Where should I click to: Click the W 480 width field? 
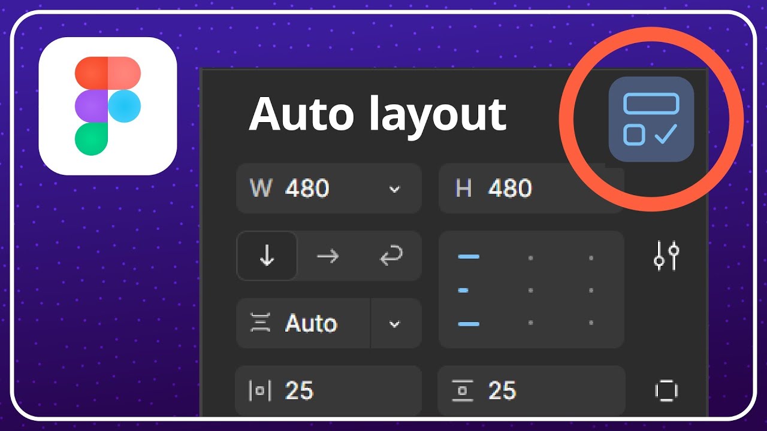pyautogui.click(x=329, y=189)
